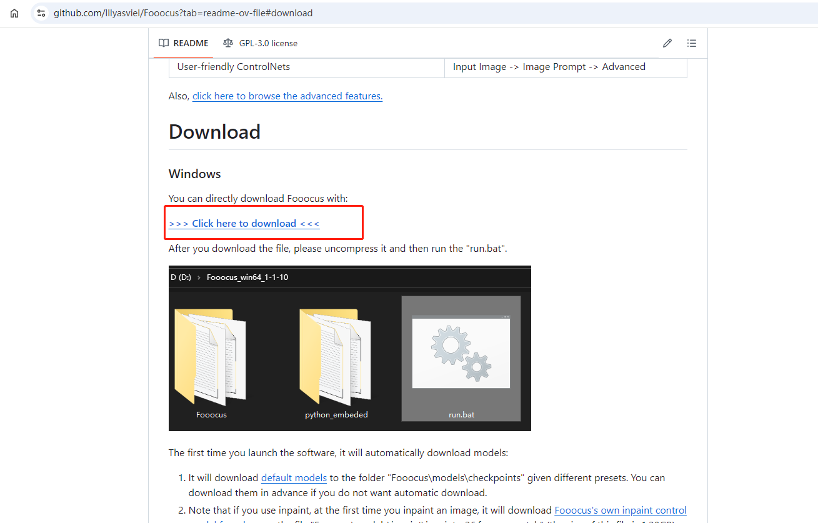Image resolution: width=818 pixels, height=523 pixels.
Task: Click the 'Download' section heading
Action: pyautogui.click(x=214, y=132)
